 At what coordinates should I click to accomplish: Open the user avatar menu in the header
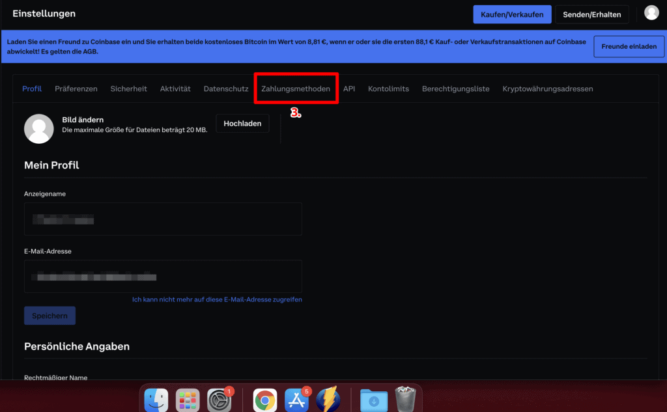(651, 13)
